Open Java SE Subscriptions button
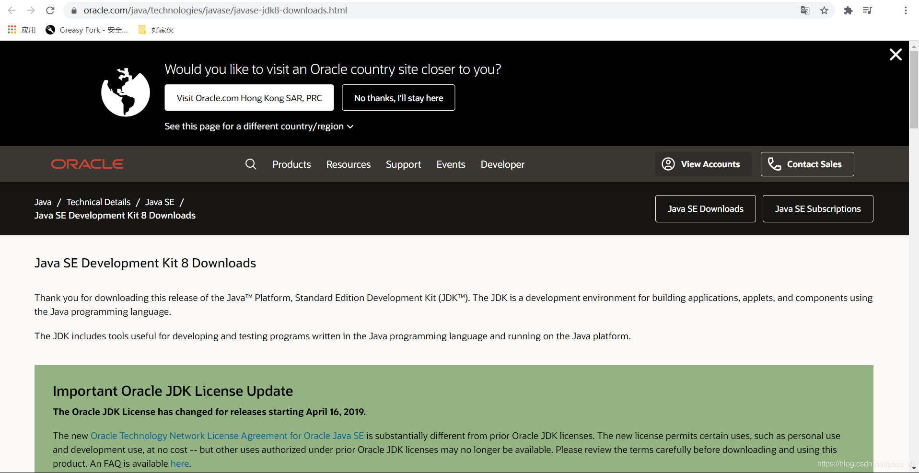Screen dimensions: 919x473 pyautogui.click(x=818, y=208)
